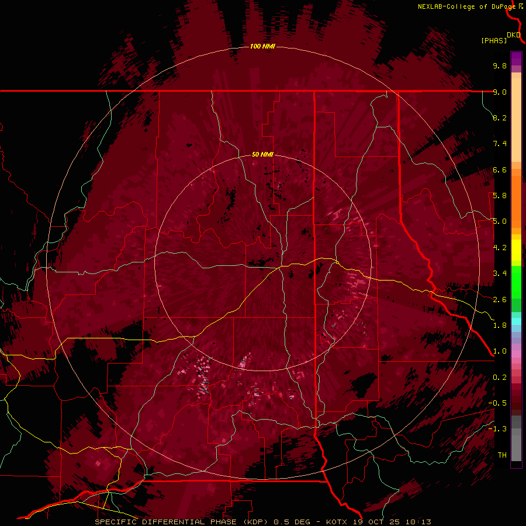Click the KOTX station identifier
Viewport: 526px width, 526px height.
[337, 522]
